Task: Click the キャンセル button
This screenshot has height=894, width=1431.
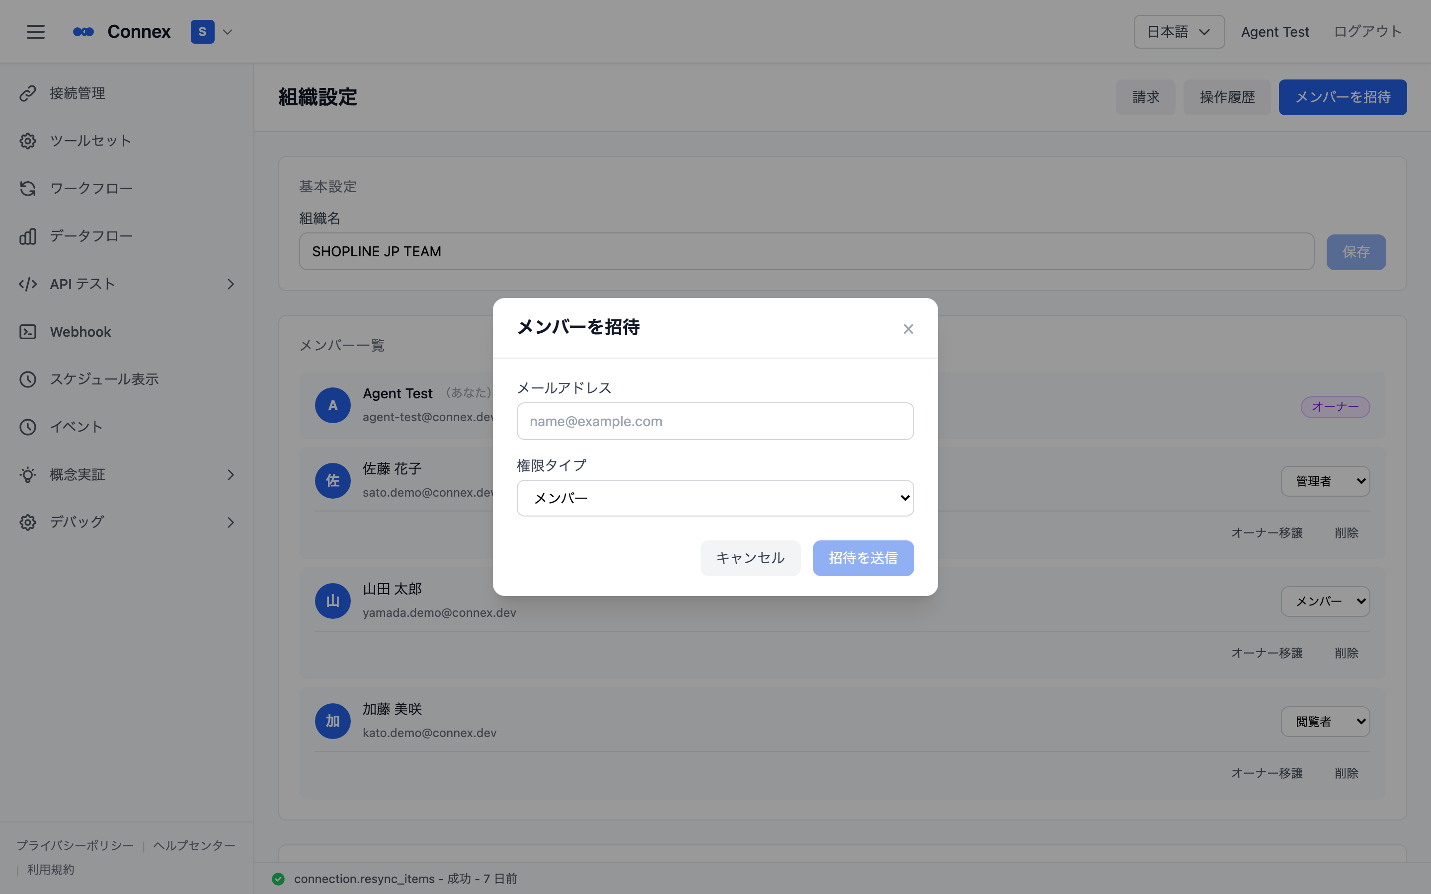Action: tap(750, 558)
